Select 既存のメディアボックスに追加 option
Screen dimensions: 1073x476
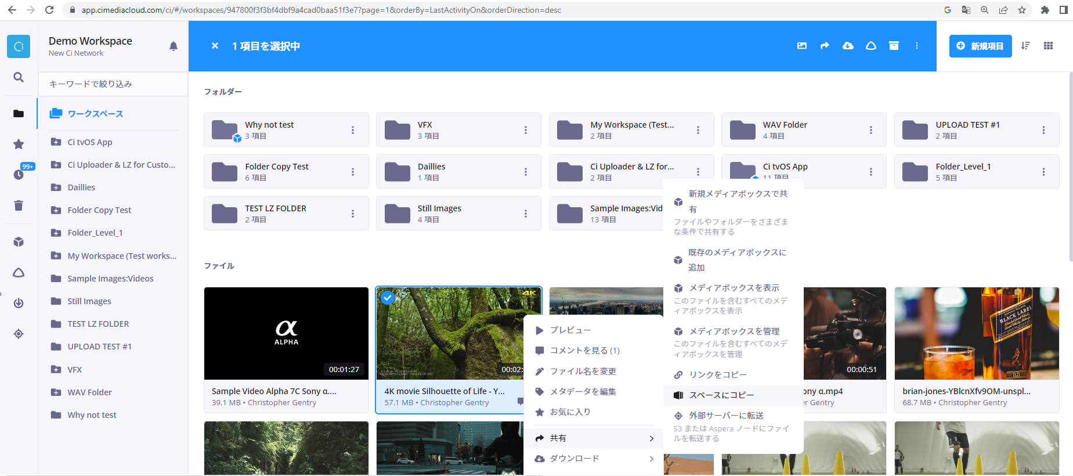734,260
